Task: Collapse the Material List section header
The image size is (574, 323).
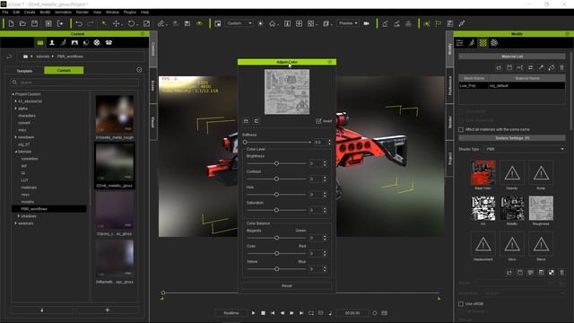Action: pos(512,57)
